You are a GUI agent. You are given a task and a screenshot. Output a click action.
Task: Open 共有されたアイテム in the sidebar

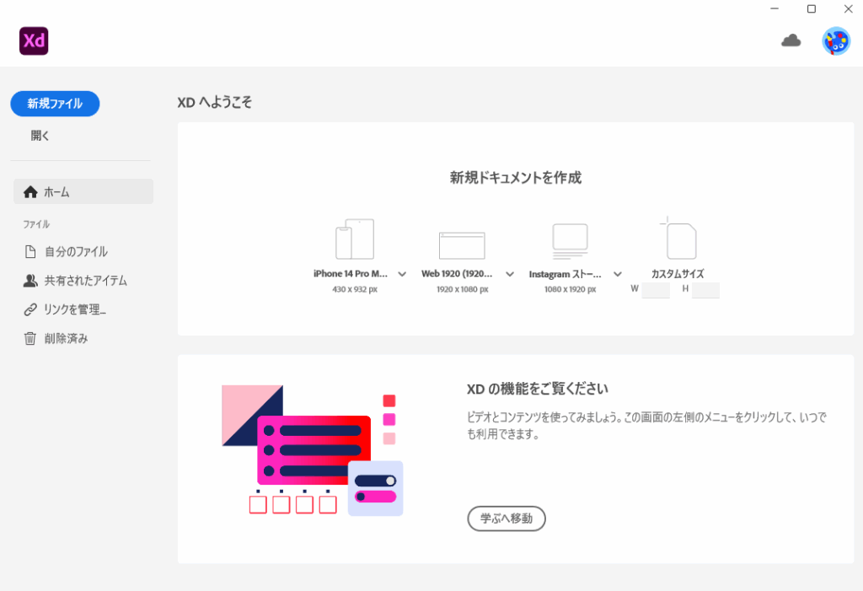[x=85, y=280]
